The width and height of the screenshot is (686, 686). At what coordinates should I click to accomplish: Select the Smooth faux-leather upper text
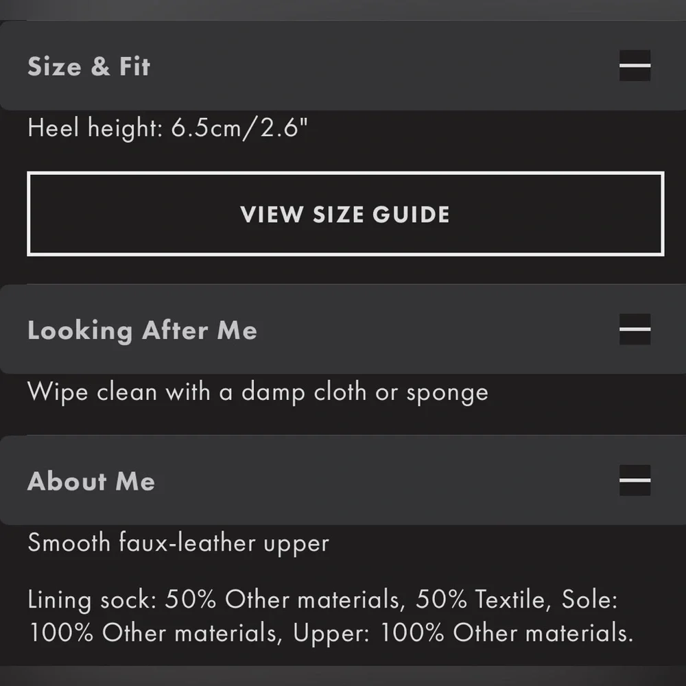point(178,543)
